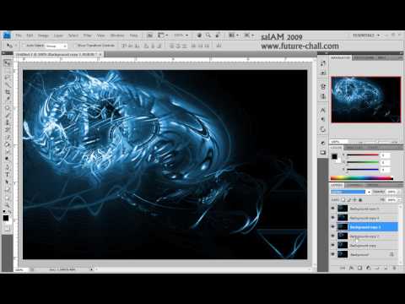Viewport: 405px width, 304px height.
Task: Open the status bar info arrow
Action: 92,269
